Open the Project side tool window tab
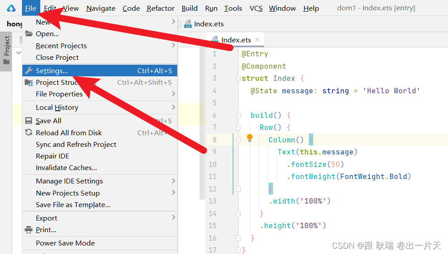This screenshot has height=254, width=448. tap(6, 51)
